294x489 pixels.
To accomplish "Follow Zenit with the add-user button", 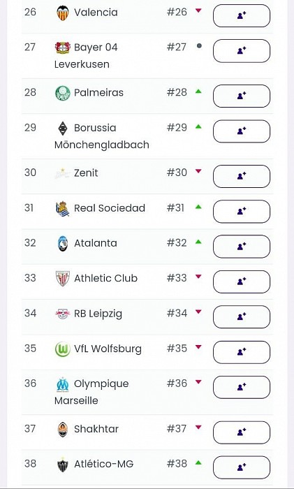I will point(242,176).
